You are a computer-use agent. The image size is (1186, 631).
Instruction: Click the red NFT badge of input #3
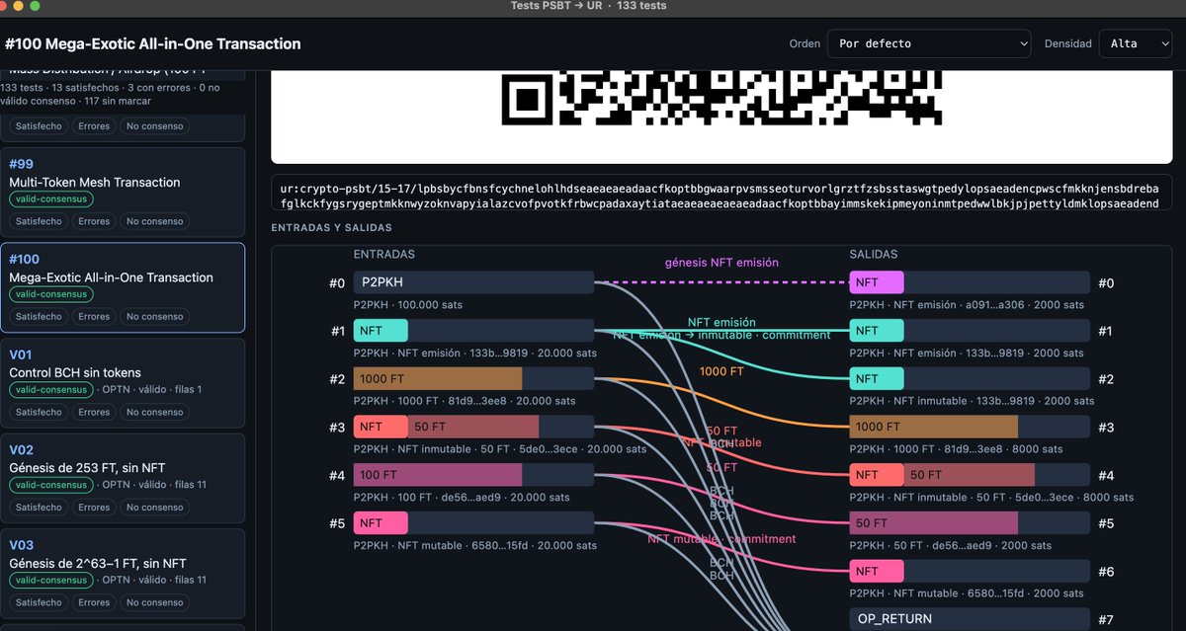[x=381, y=427]
